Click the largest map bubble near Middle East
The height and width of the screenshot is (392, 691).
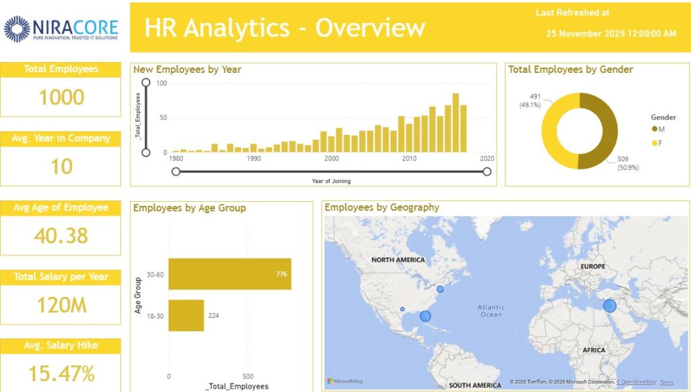coord(609,306)
